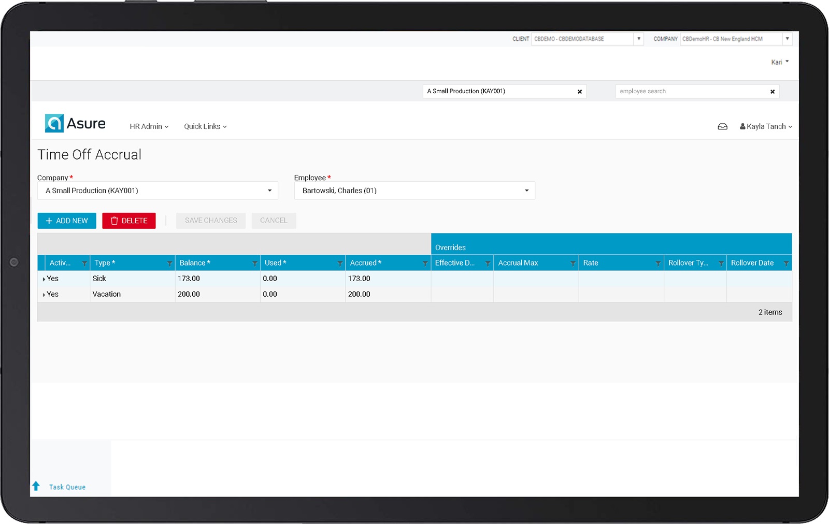Screen dimensions: 829x524
Task: Open filter on Rollover Date column
Action: tap(786, 264)
